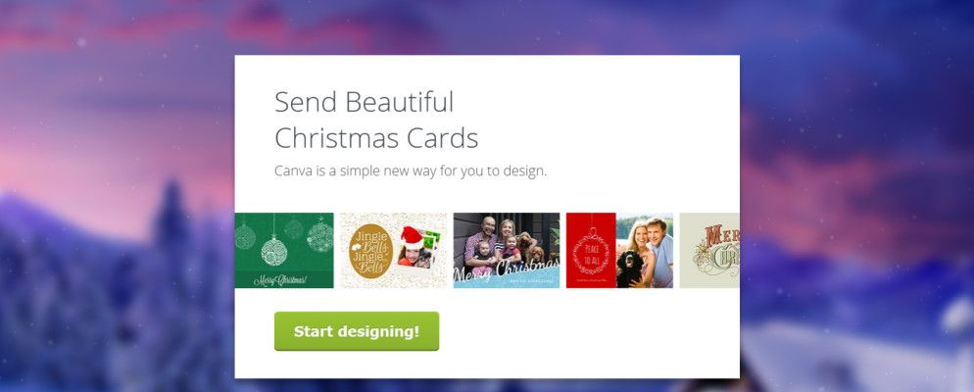
Task: Select the red Peace To All card
Action: point(591,250)
